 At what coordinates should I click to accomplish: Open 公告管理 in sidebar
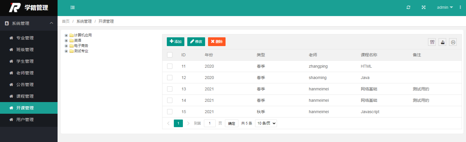tap(29, 85)
